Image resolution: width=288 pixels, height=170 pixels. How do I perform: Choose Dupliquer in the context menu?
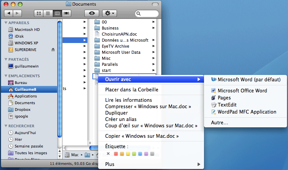tap(151, 113)
